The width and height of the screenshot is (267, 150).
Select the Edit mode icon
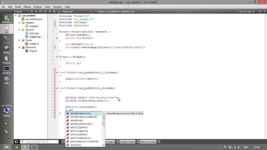point(7,29)
